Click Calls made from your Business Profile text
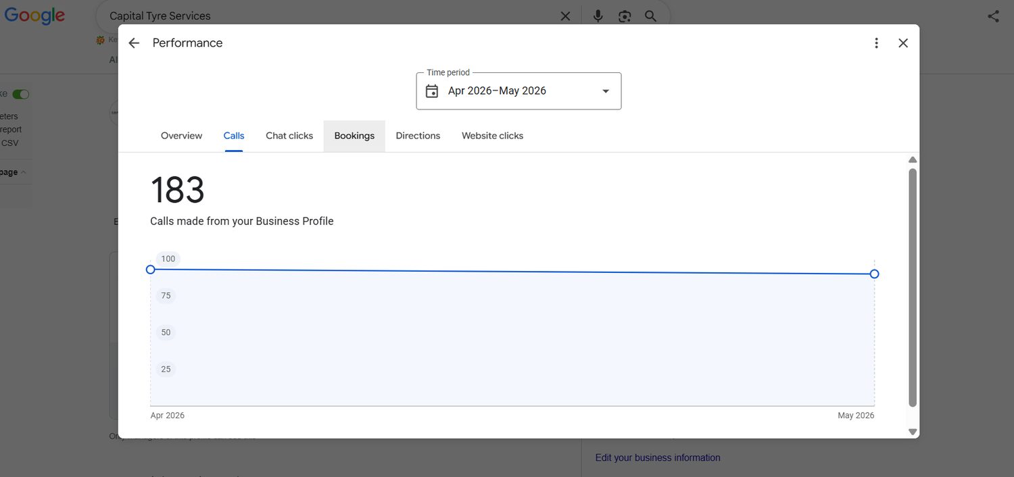 [x=242, y=222]
